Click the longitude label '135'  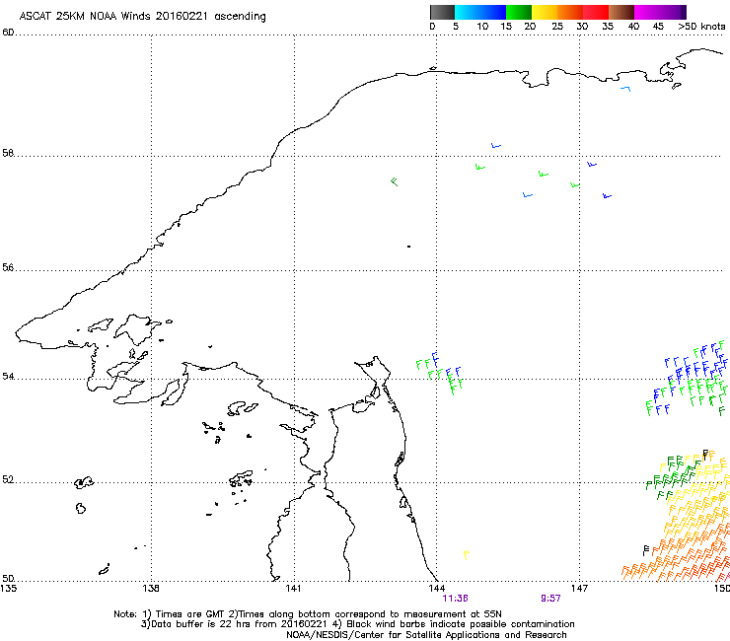(x=8, y=589)
